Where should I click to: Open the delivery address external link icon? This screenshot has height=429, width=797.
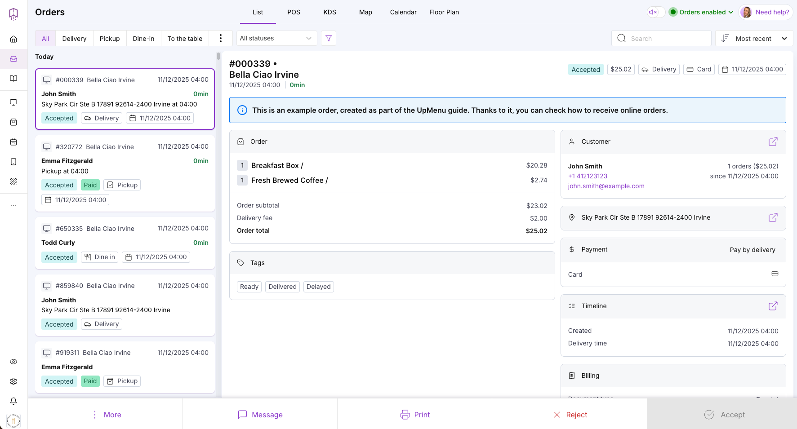tap(773, 217)
